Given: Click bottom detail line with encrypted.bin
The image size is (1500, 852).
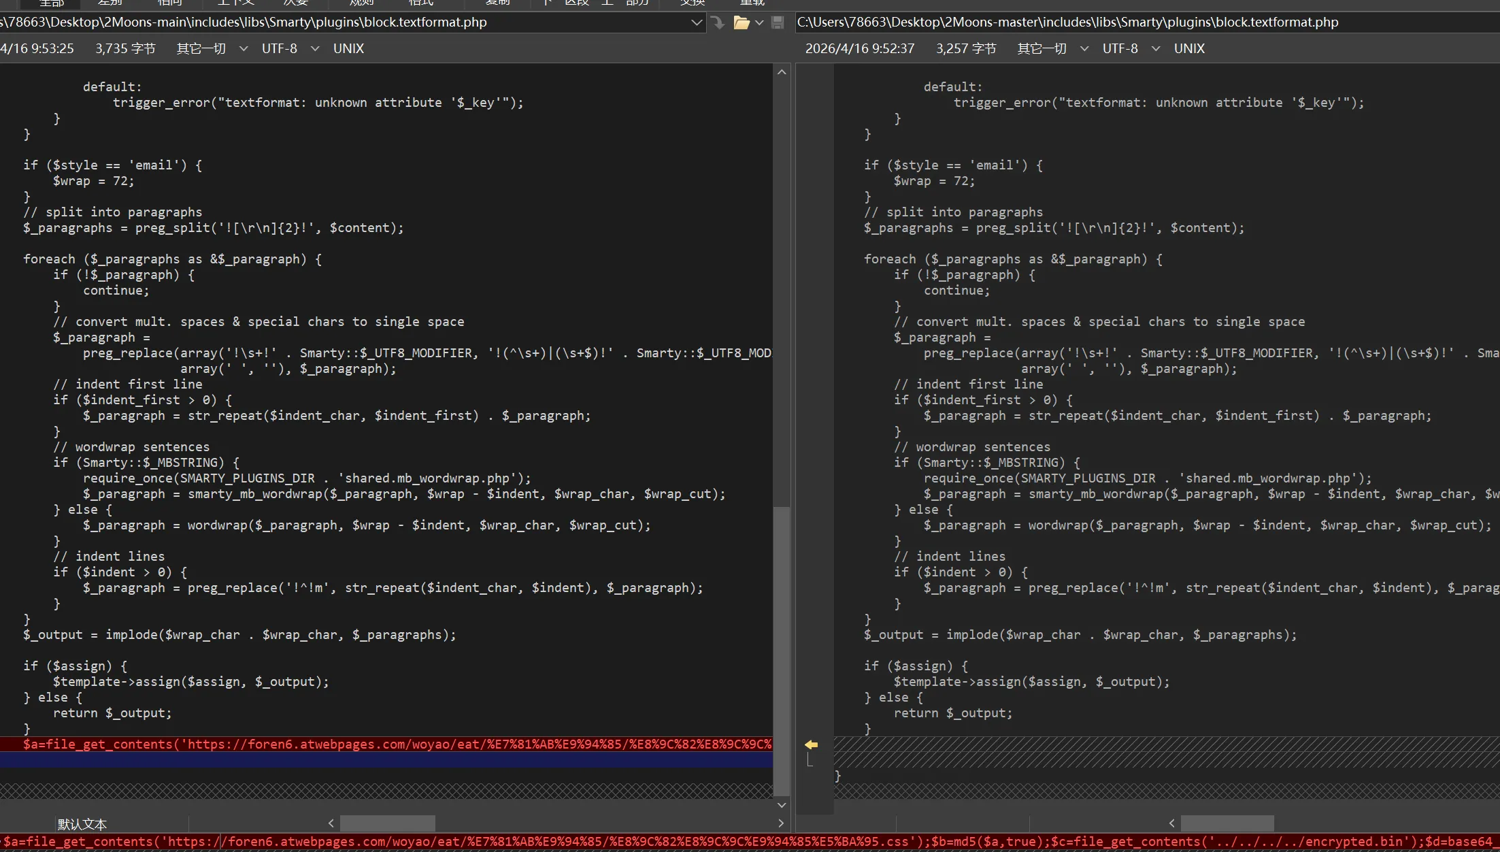Looking at the screenshot, I should (750, 842).
